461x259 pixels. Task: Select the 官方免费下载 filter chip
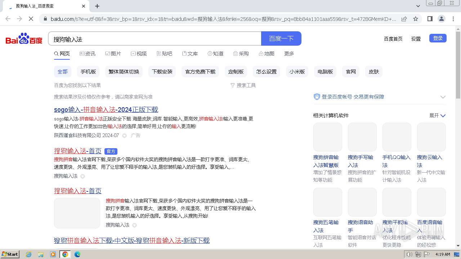click(x=200, y=72)
